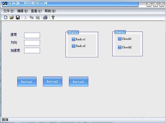
Task: Click Button1
Action: click(27, 82)
